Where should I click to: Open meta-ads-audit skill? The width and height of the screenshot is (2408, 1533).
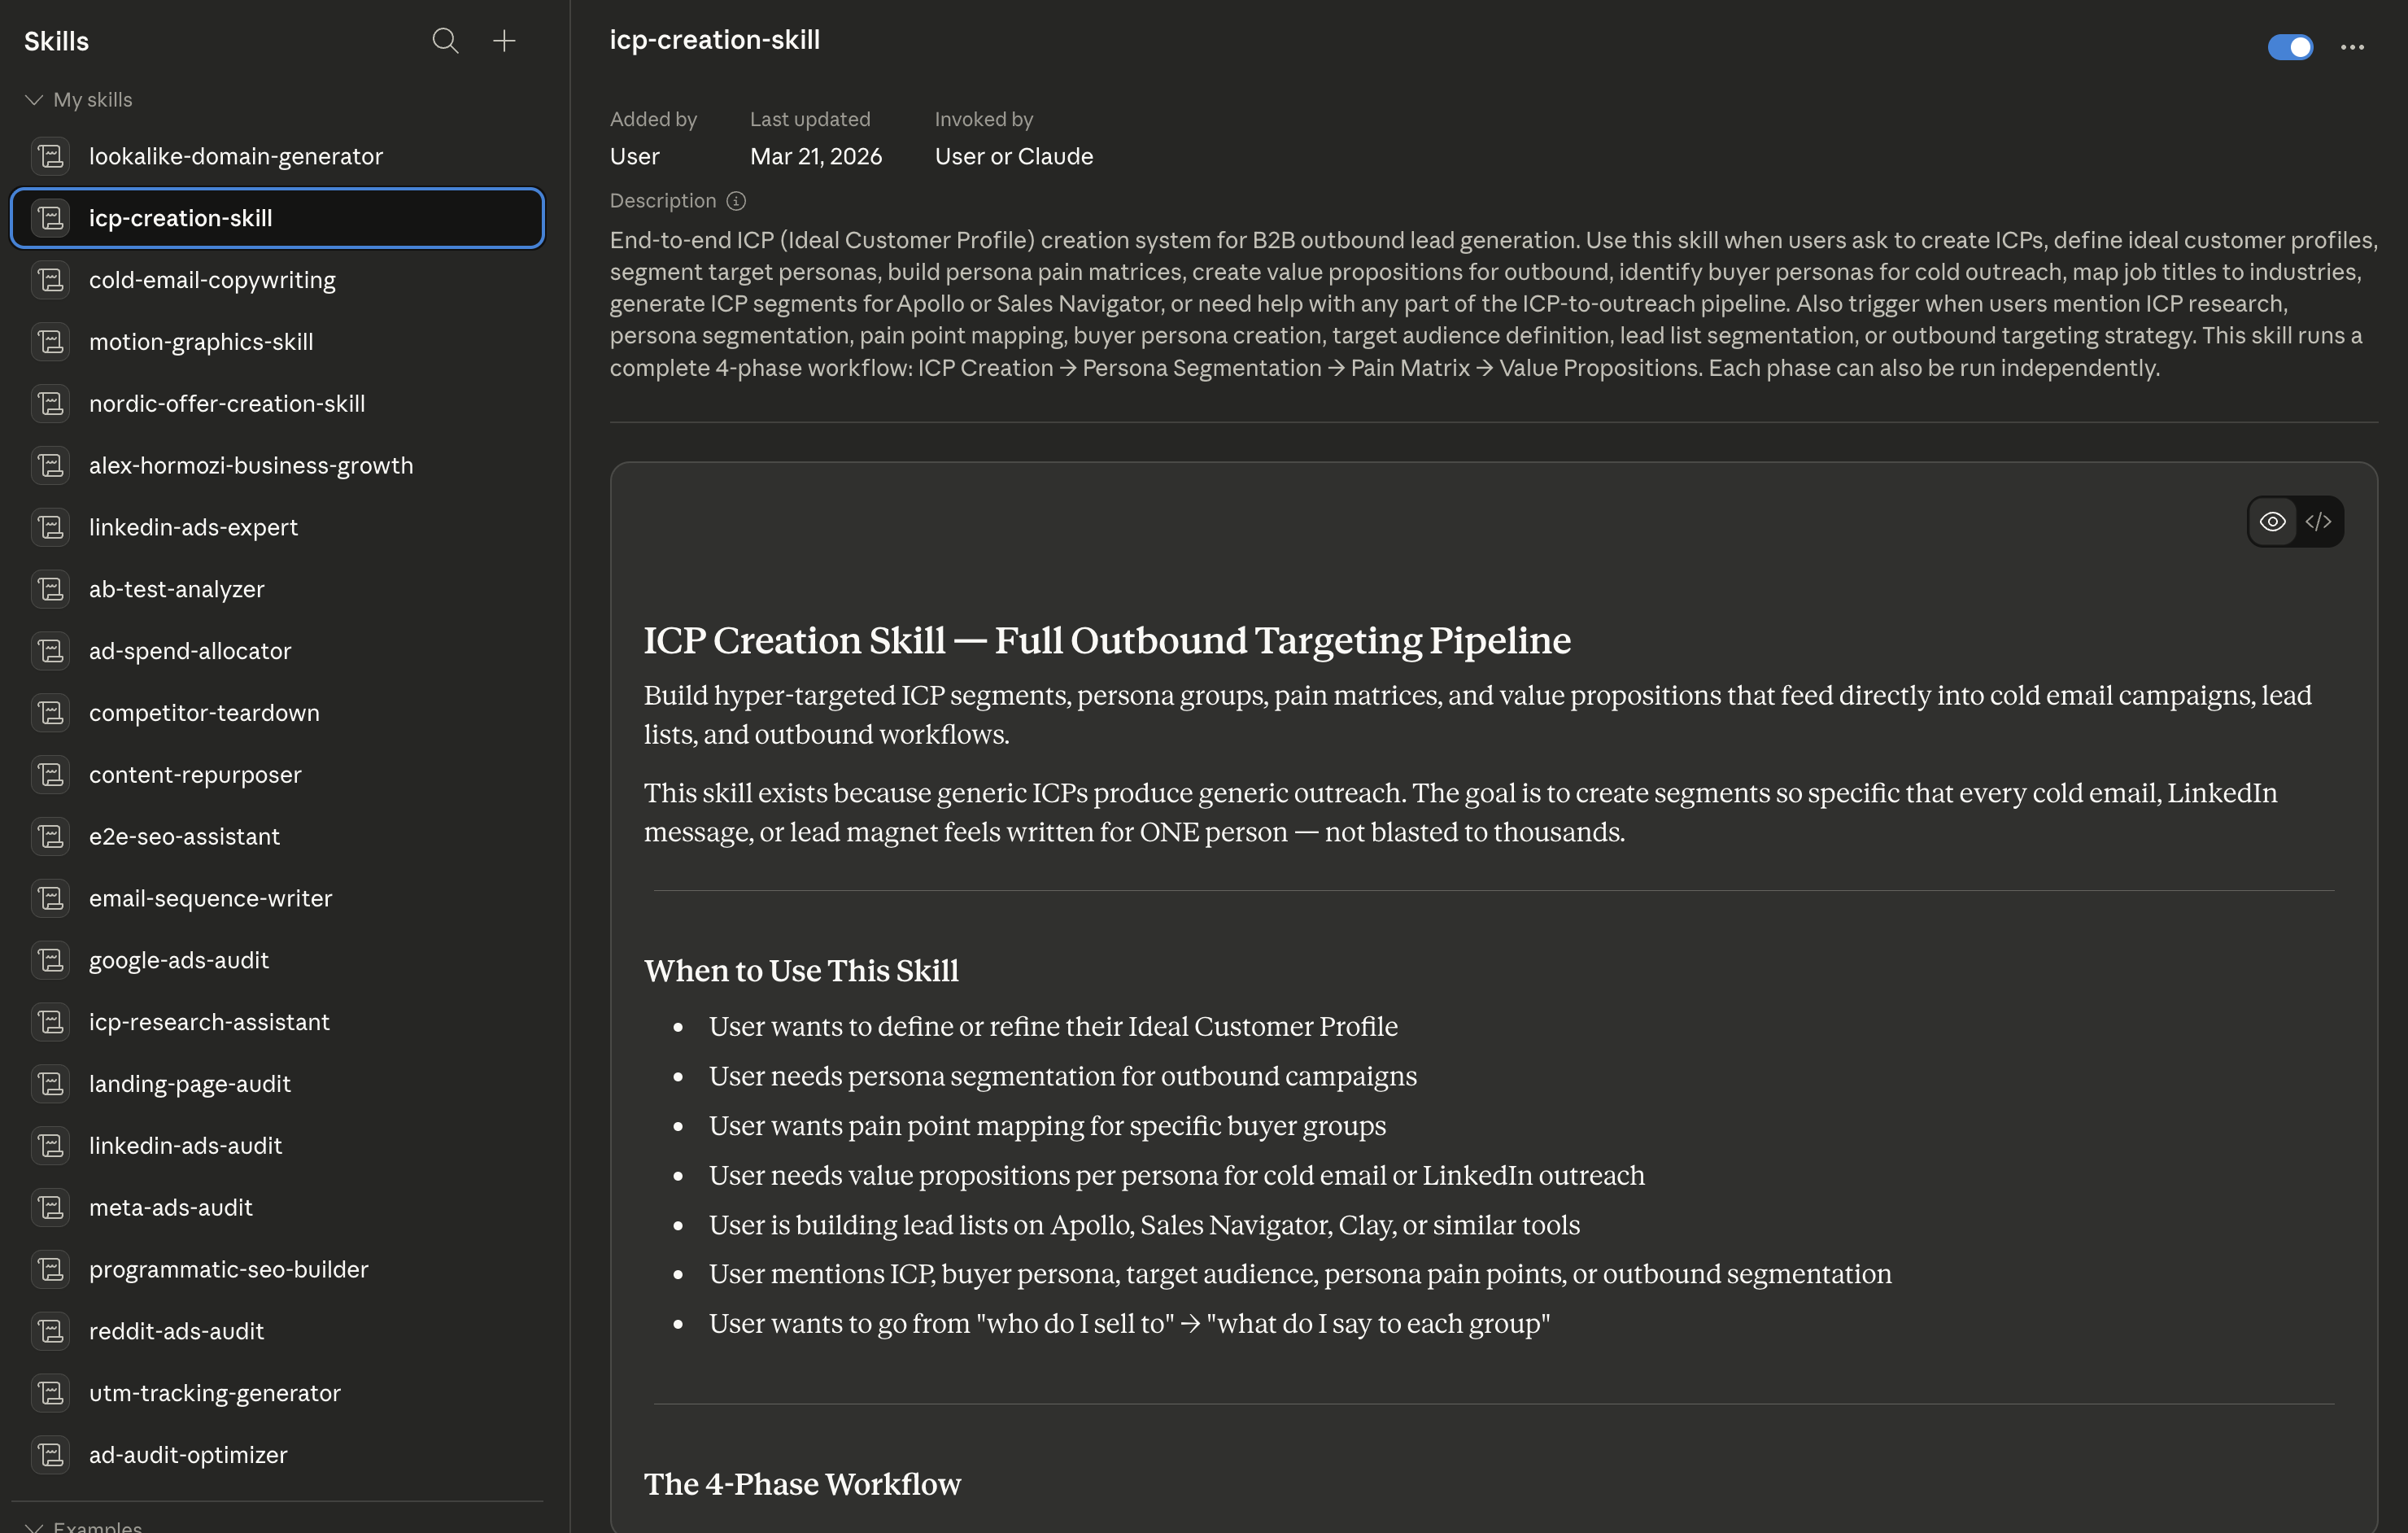(x=277, y=1208)
